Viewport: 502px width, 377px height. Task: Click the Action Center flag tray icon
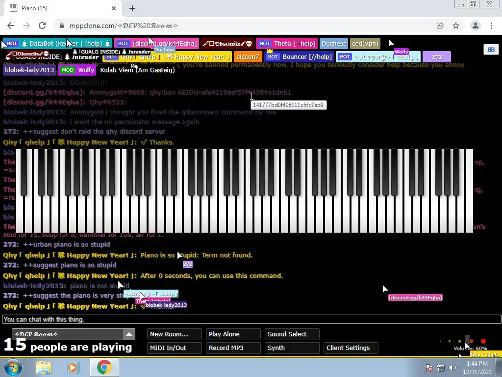tap(429, 368)
